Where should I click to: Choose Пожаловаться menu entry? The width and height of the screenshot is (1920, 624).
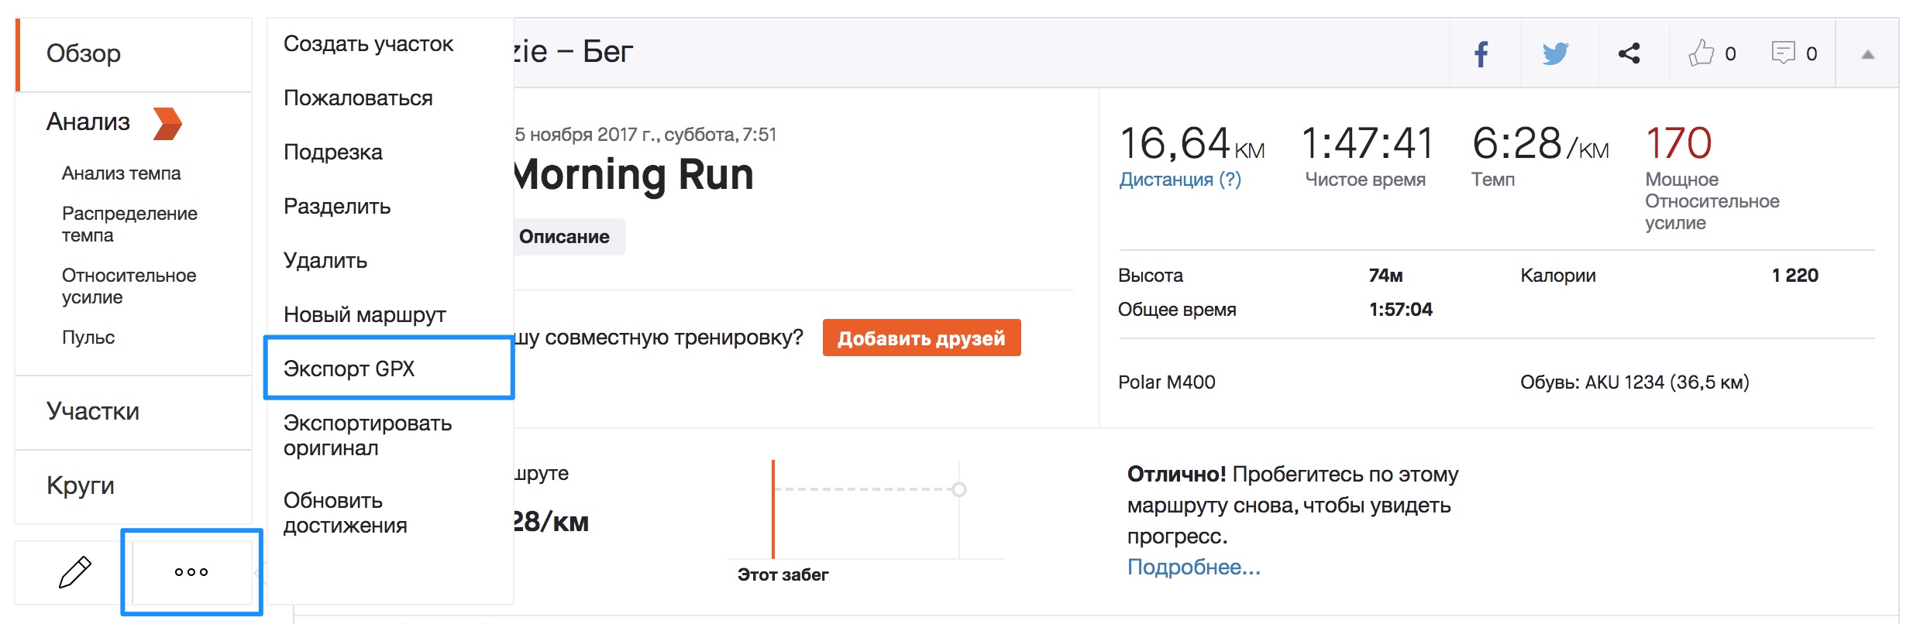coord(358,98)
